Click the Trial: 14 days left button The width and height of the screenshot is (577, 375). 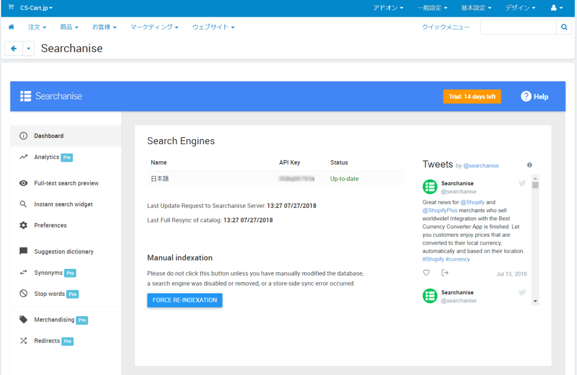(472, 96)
